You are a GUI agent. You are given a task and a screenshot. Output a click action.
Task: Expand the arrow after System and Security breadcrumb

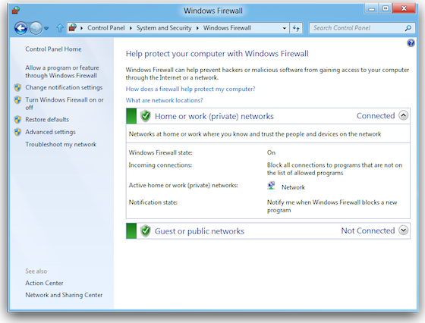coord(197,28)
